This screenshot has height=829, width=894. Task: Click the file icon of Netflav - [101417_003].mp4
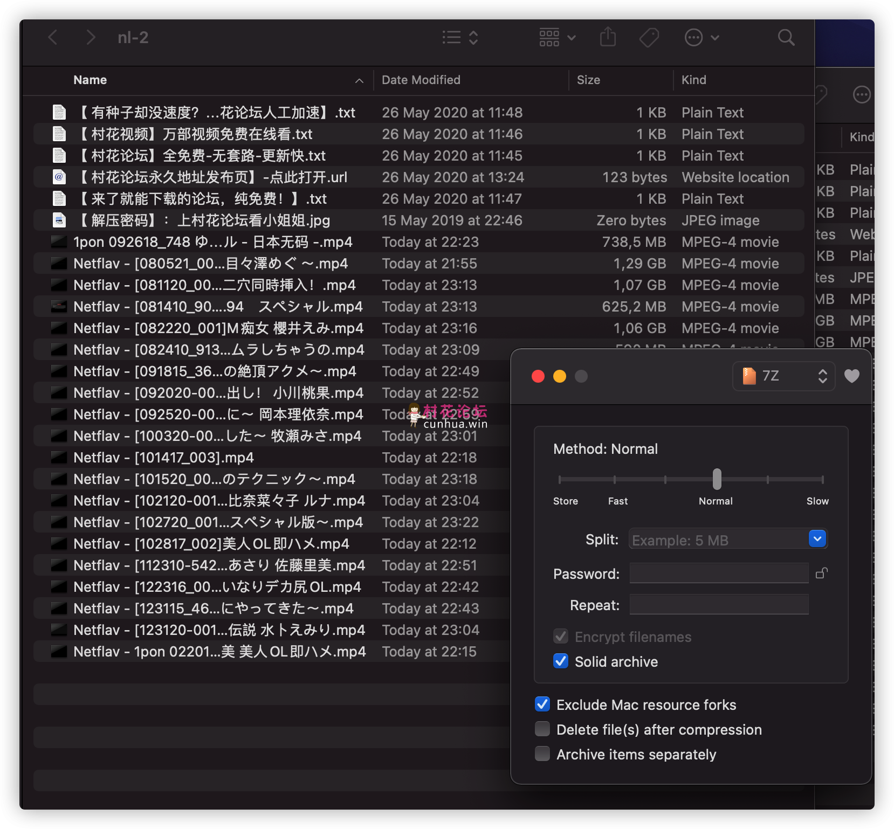59,457
